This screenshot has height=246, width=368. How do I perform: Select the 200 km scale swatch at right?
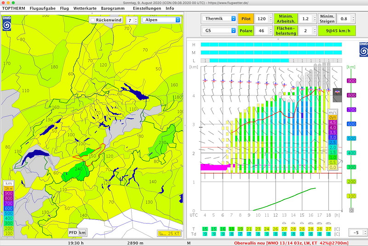[351, 182]
